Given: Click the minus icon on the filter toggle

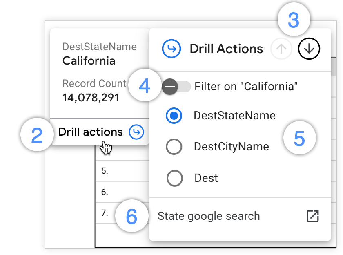Looking at the screenshot, I should pos(170,86).
